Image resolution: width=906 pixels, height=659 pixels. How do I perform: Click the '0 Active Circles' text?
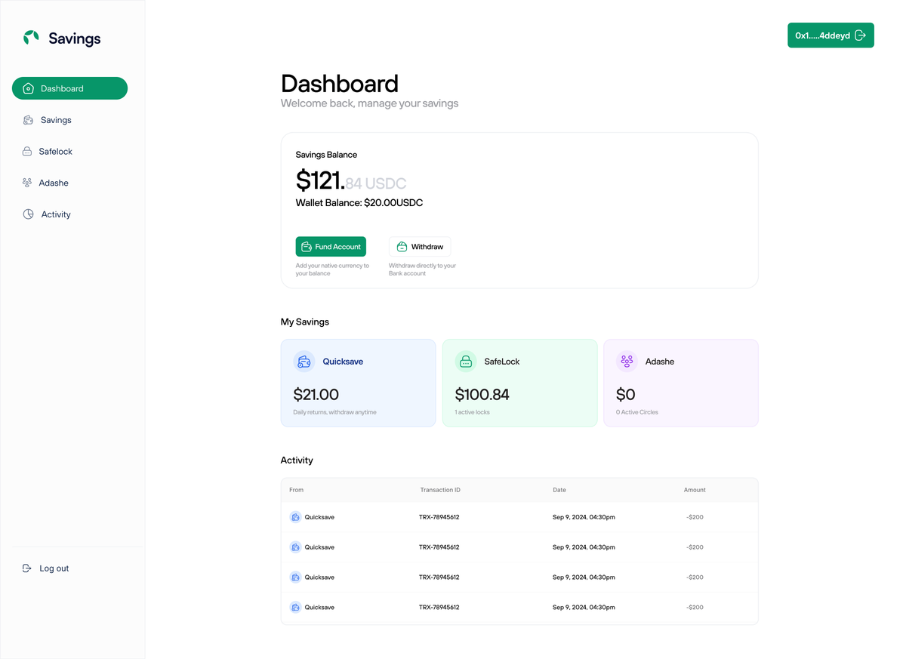click(x=637, y=412)
